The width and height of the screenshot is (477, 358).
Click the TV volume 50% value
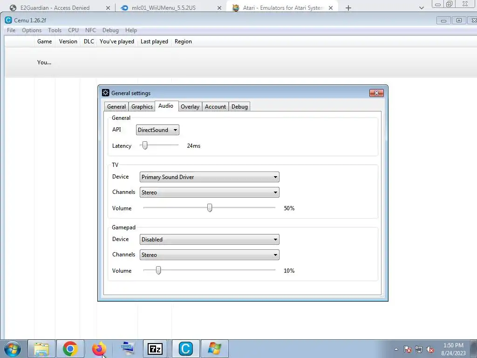[289, 208]
